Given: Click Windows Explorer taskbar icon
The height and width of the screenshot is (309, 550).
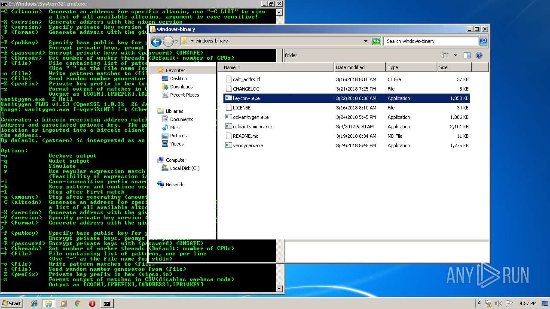Looking at the screenshot, I should (49, 303).
